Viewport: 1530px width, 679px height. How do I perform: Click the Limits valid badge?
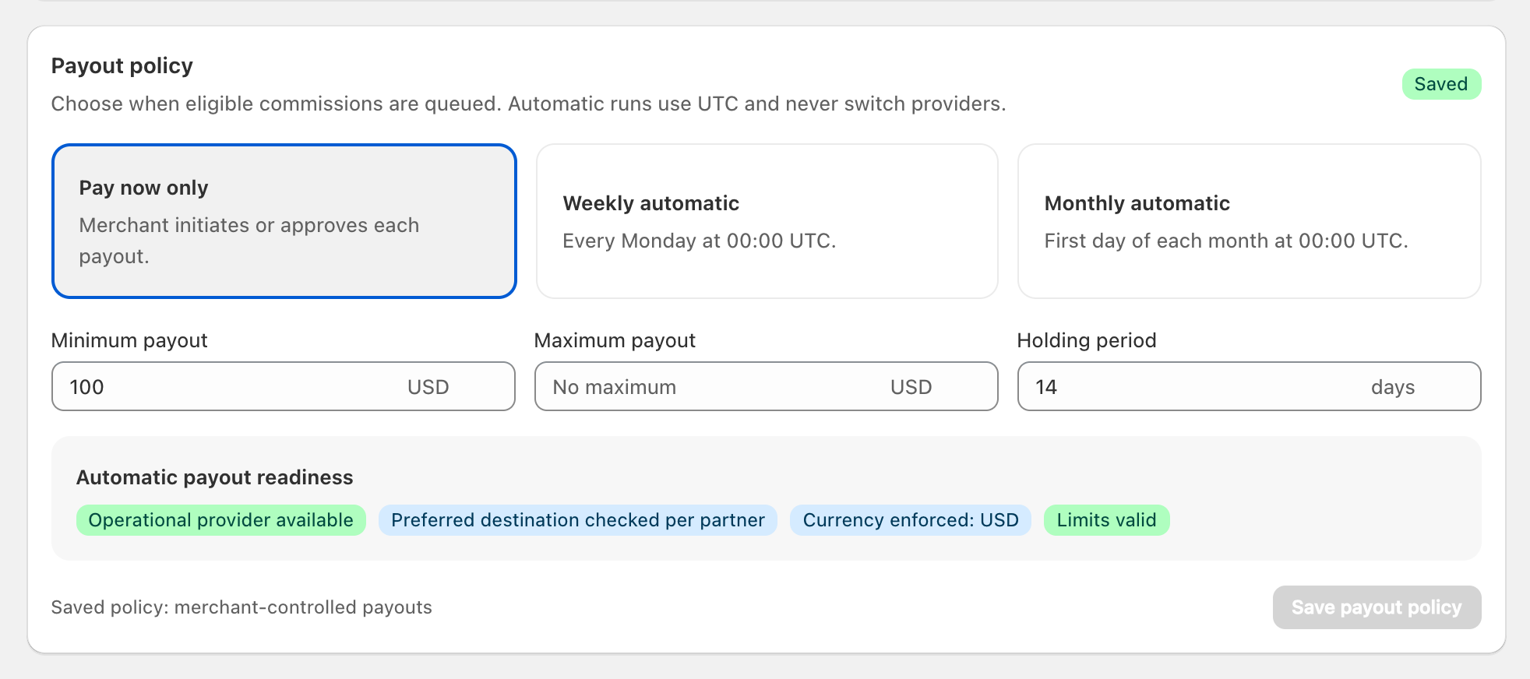(x=1106, y=520)
